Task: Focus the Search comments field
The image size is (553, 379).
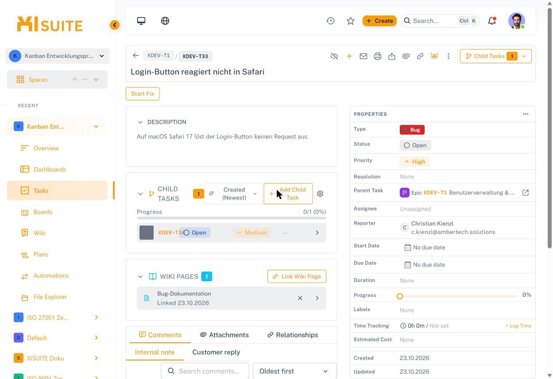Action: (205, 371)
